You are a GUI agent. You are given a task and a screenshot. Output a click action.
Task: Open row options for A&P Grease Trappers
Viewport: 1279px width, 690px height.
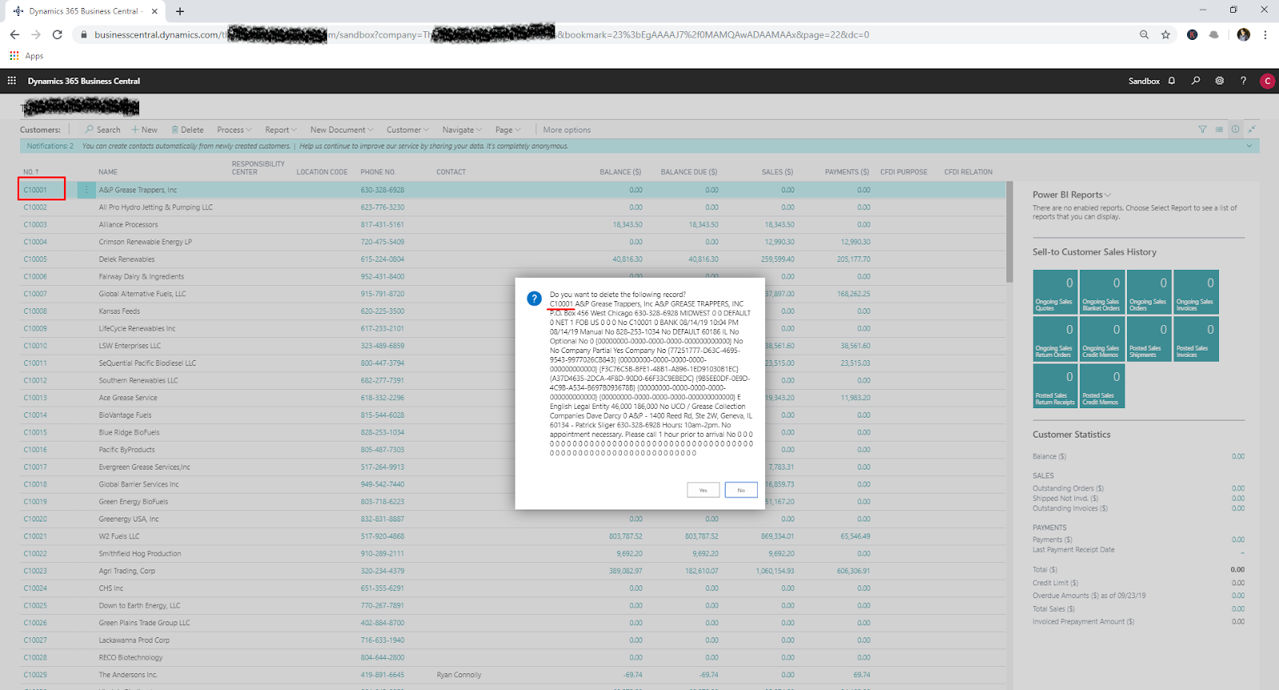pos(86,190)
